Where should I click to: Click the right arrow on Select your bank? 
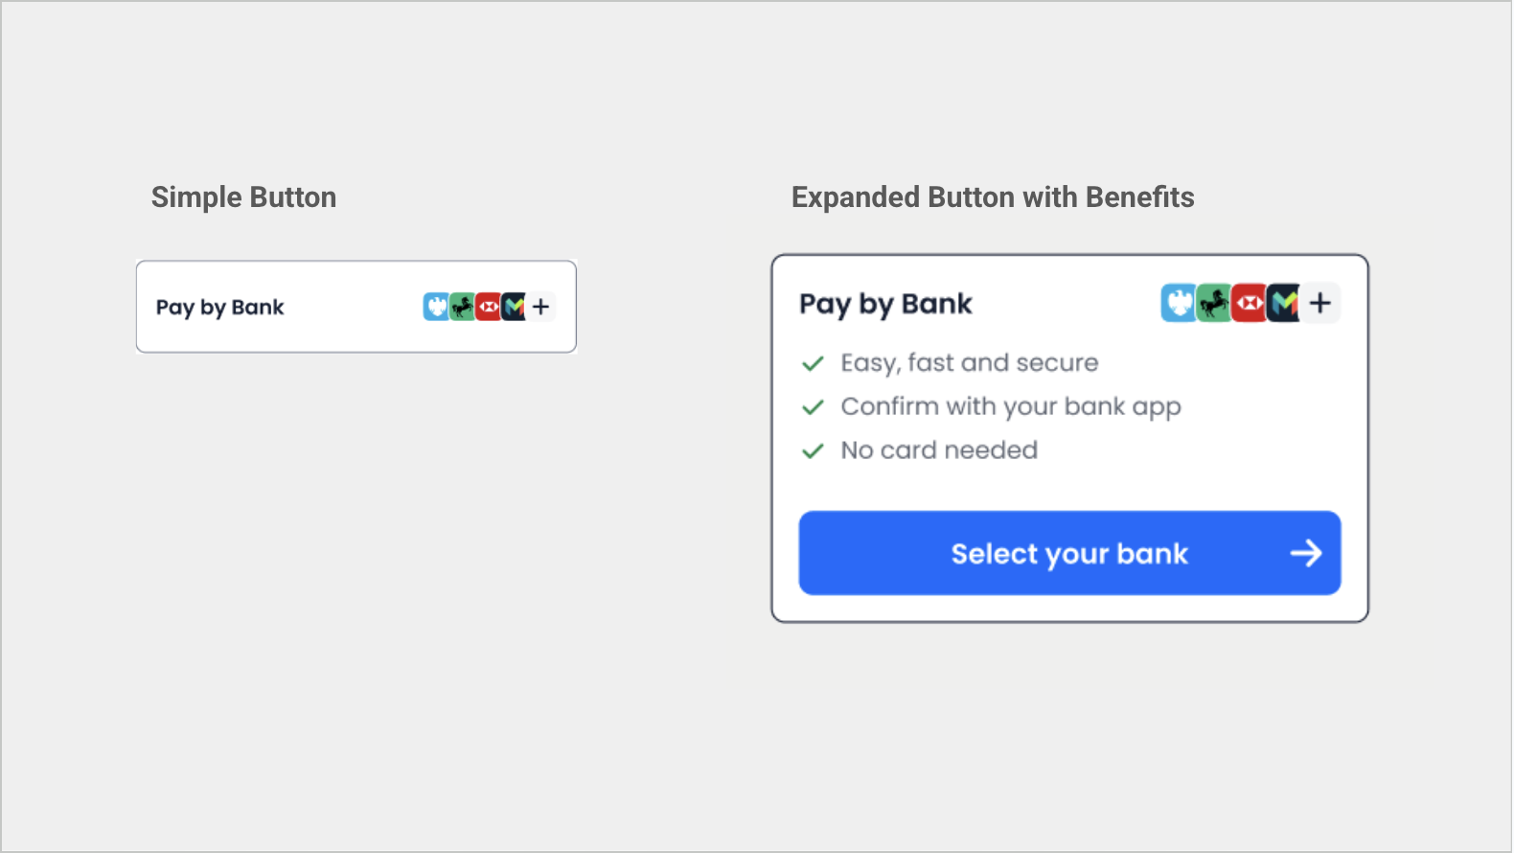pos(1306,553)
